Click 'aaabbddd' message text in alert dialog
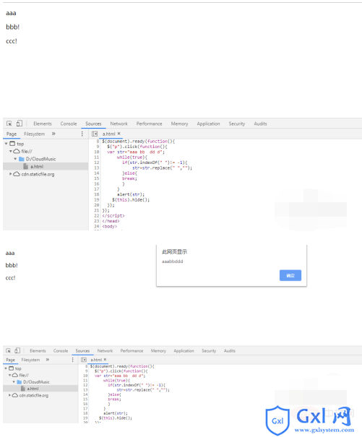 pyautogui.click(x=173, y=261)
